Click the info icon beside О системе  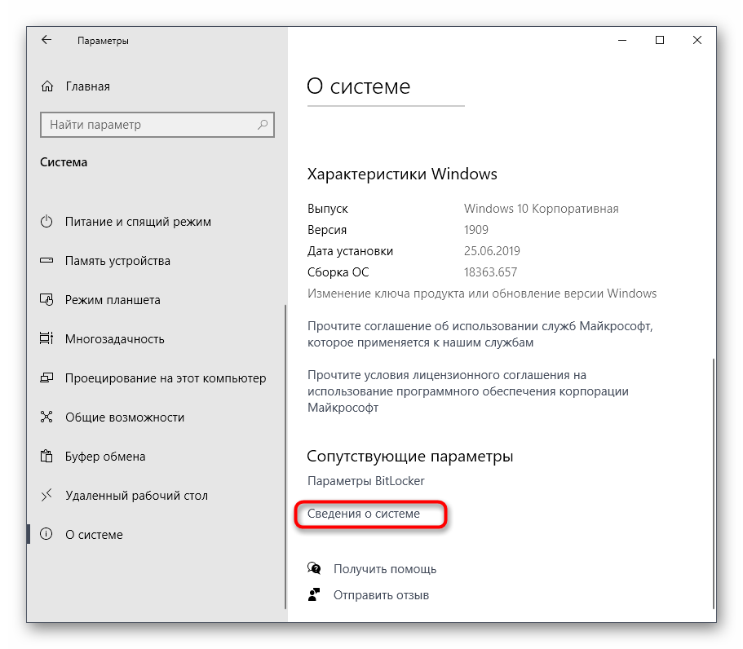tap(46, 534)
